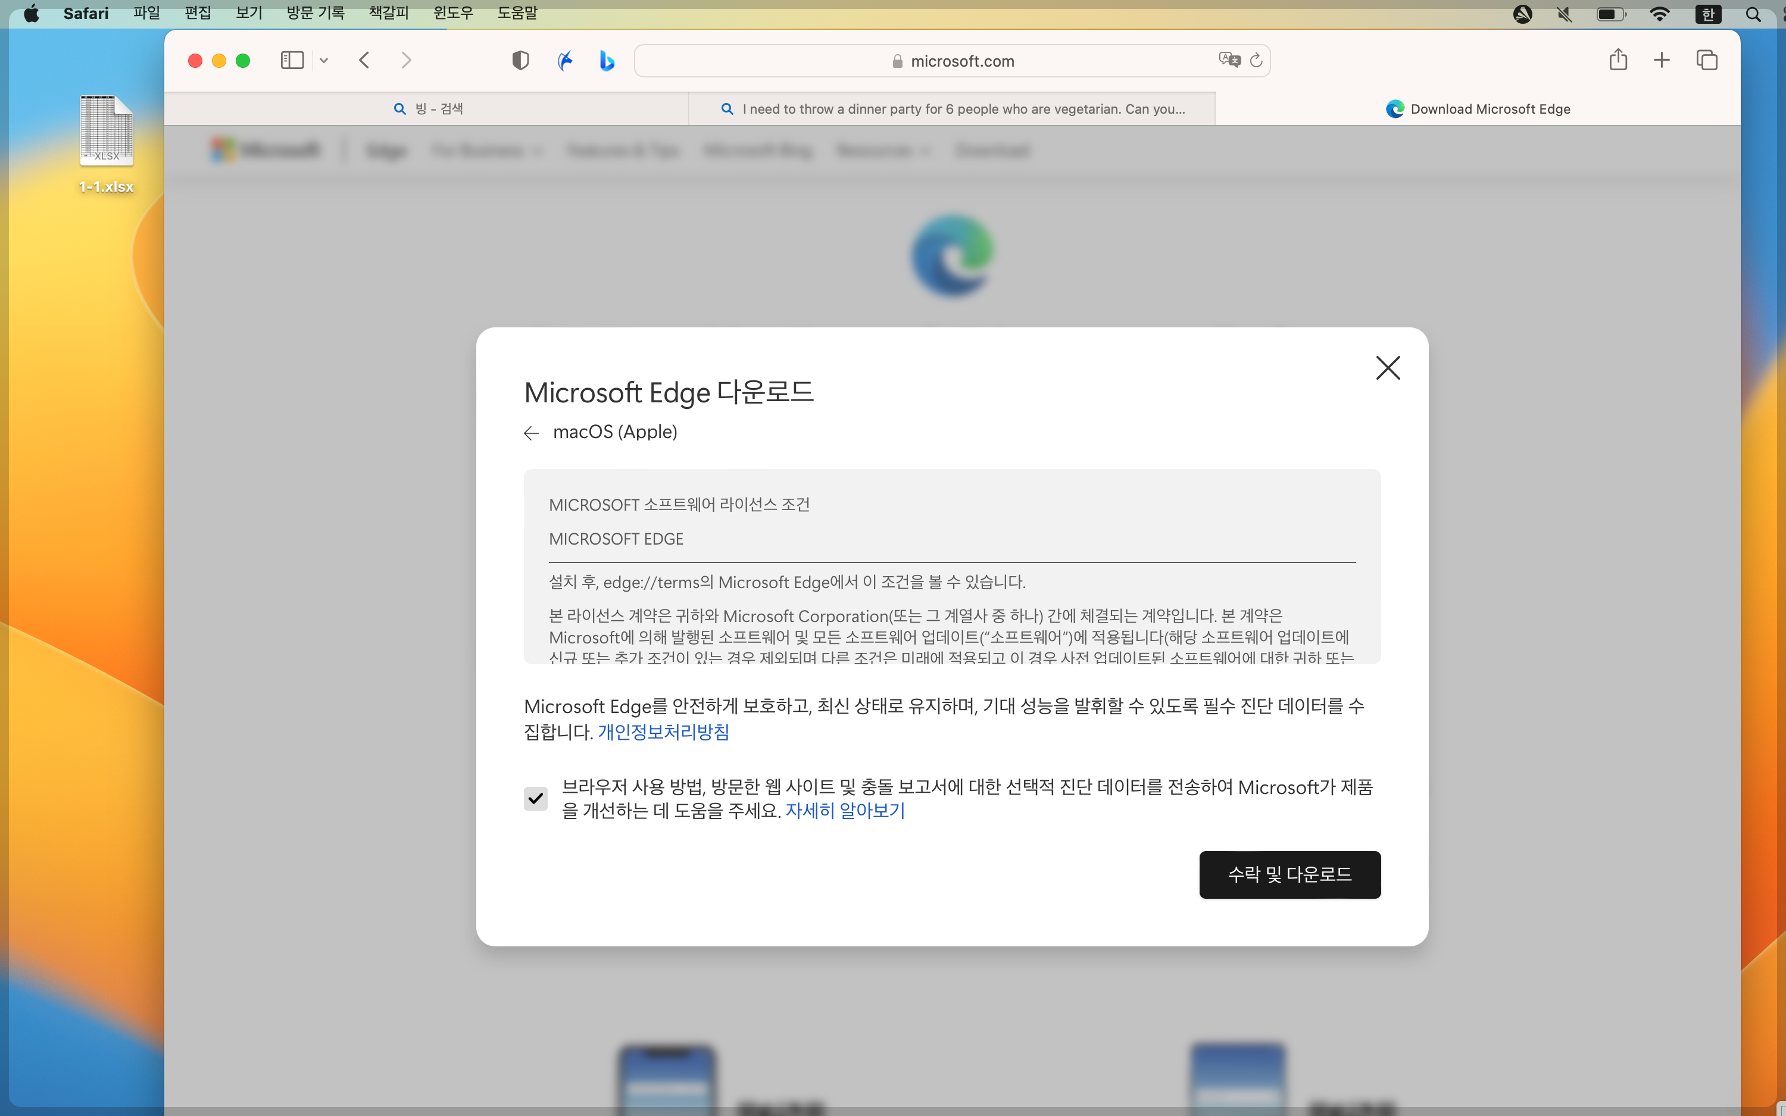Screen dimensions: 1786x1116
Task: Click the 수락 및 다운로드 button
Action: (x=1289, y=874)
